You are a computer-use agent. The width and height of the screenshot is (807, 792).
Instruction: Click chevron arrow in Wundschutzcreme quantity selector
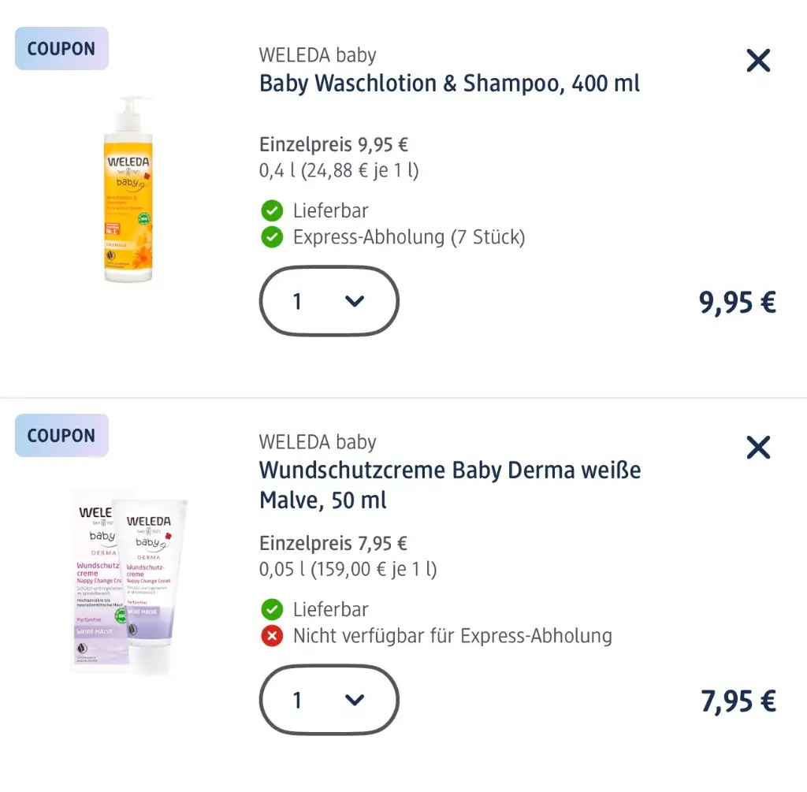tap(355, 700)
